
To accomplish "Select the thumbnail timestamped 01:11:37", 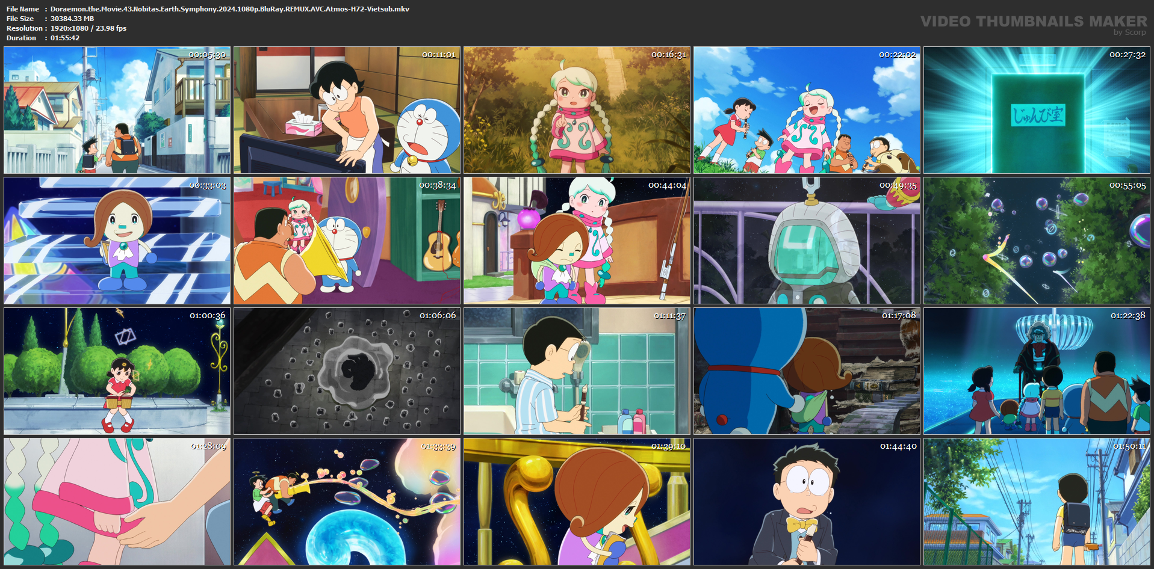I will click(x=577, y=371).
